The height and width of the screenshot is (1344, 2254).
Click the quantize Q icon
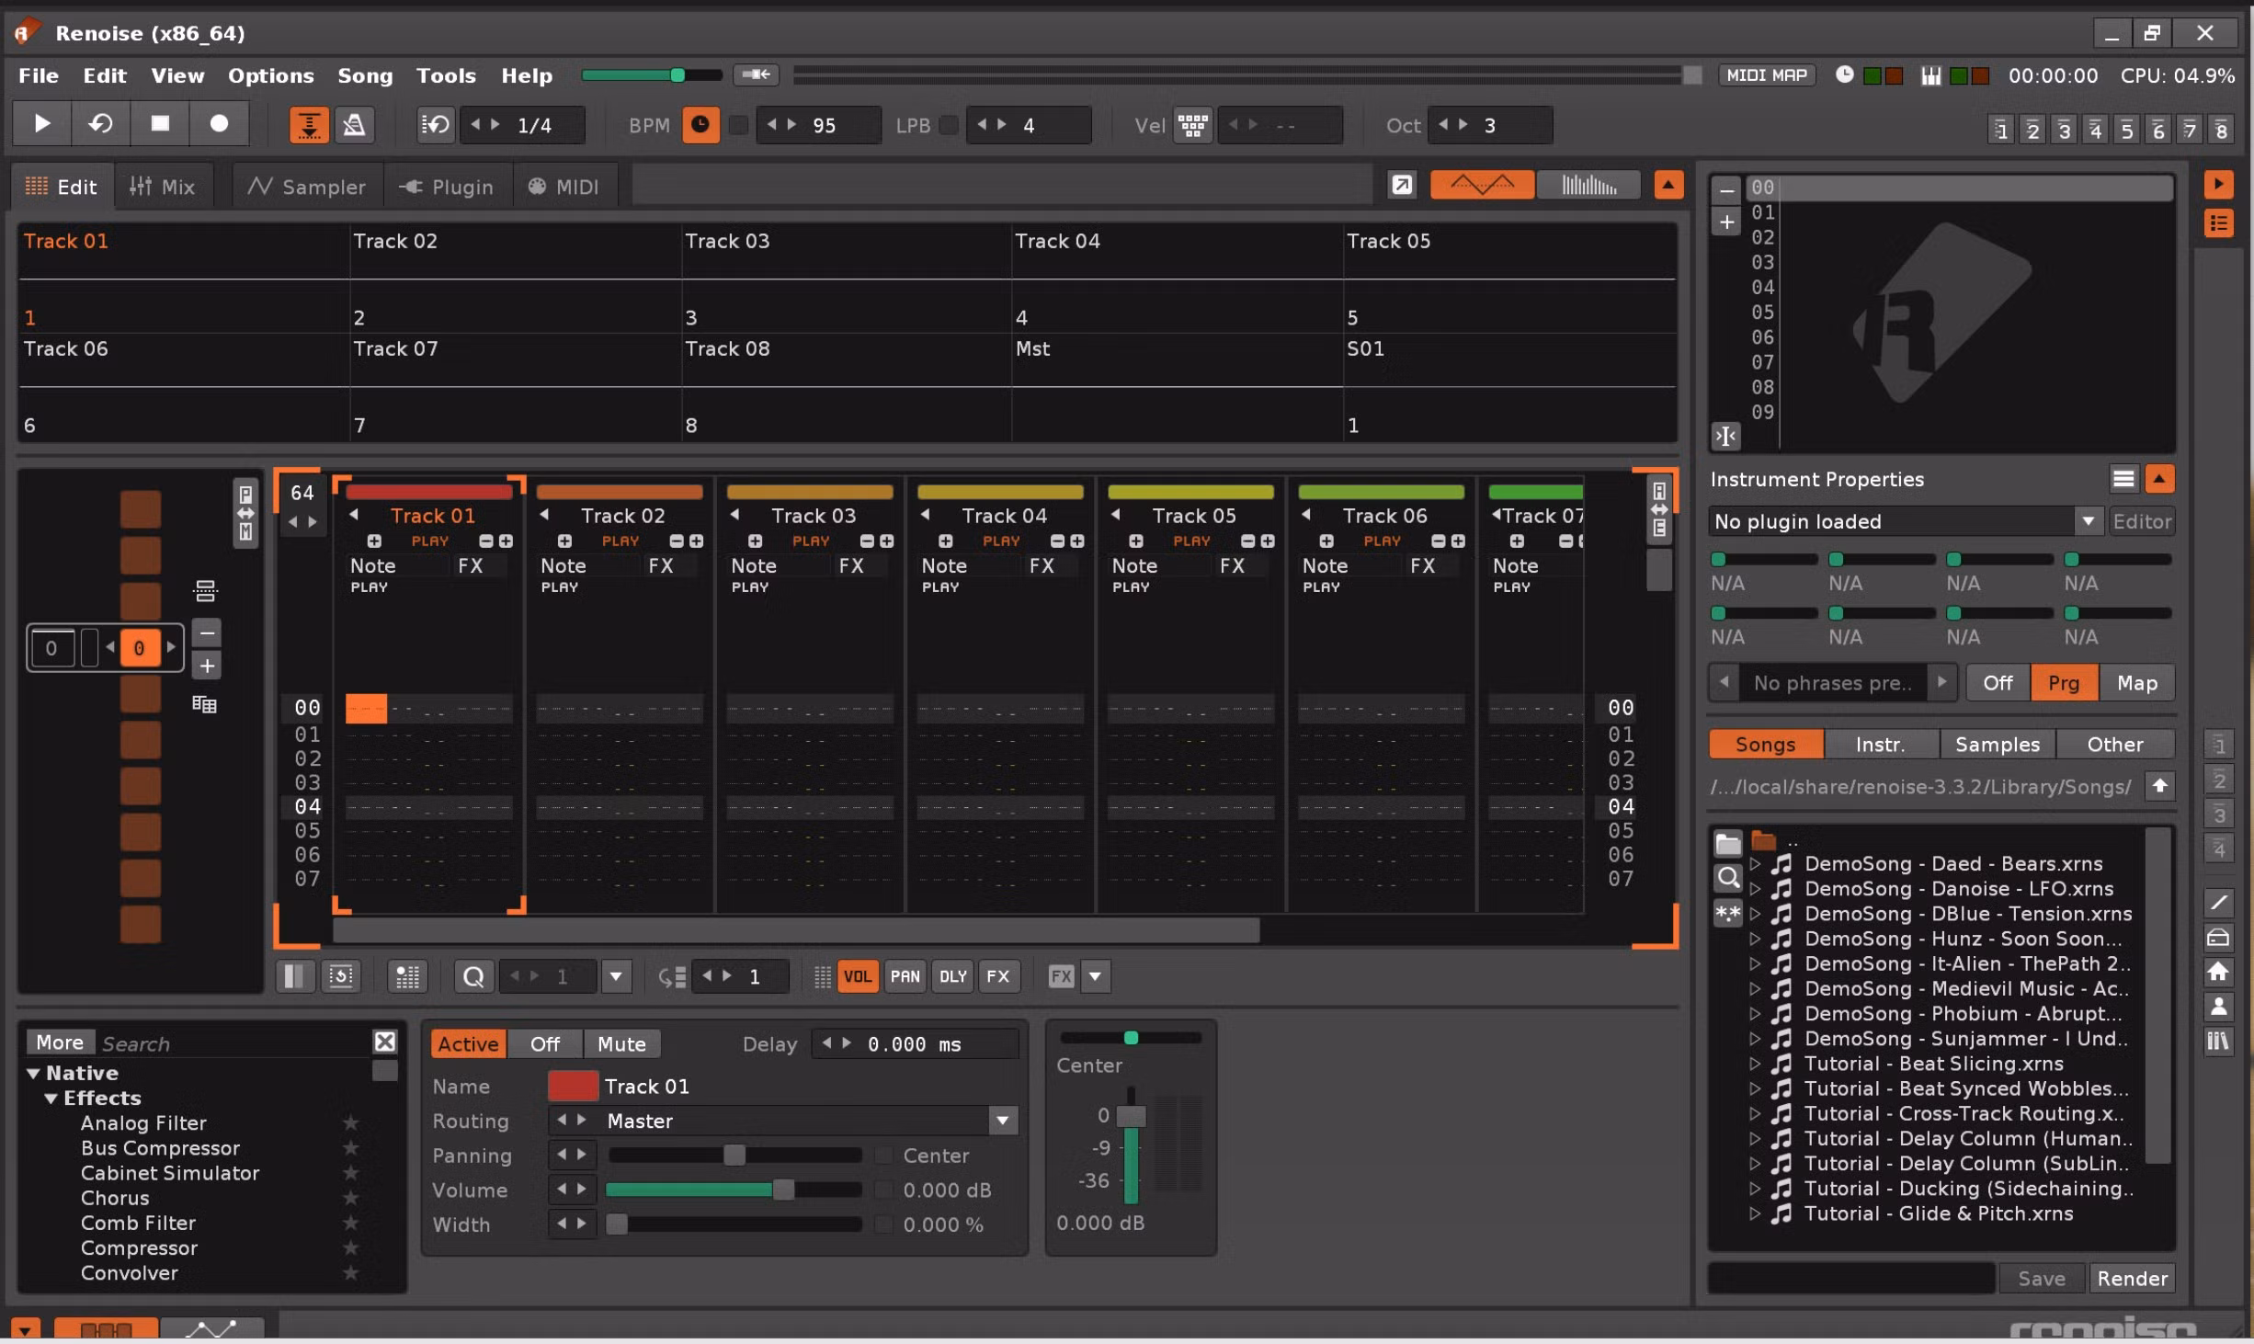(474, 976)
